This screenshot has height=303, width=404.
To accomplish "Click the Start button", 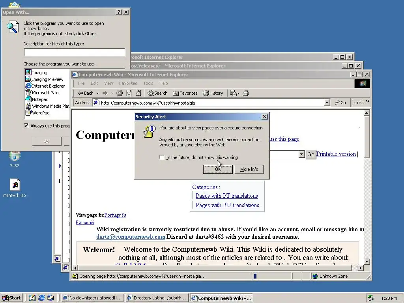I will tap(12, 298).
